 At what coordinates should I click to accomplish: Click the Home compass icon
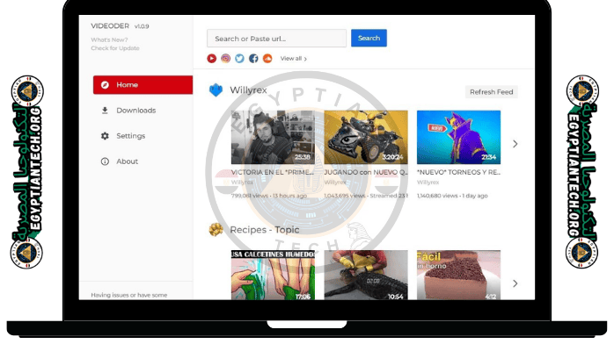click(105, 85)
